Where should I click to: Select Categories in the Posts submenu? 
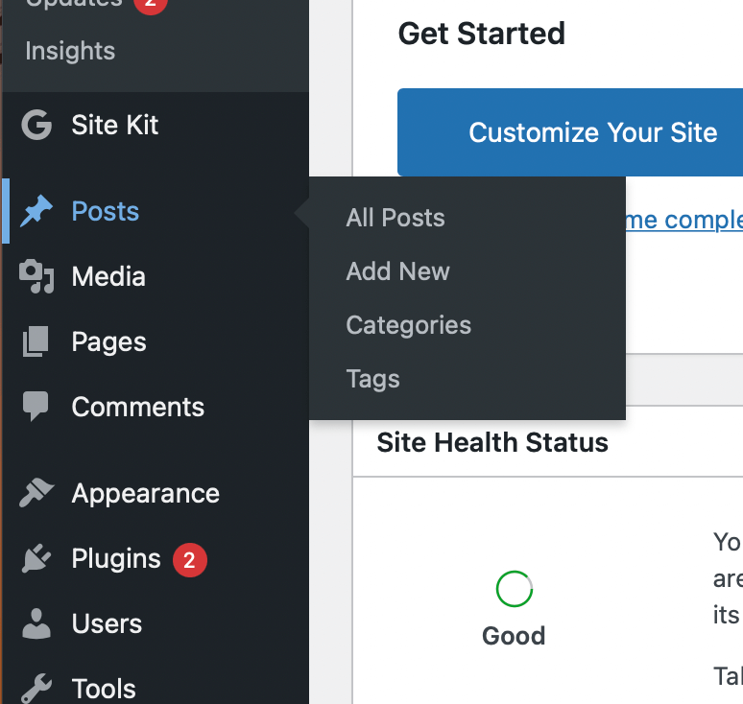pos(409,325)
